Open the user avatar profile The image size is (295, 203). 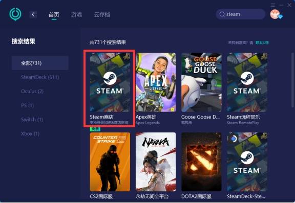click(275, 14)
